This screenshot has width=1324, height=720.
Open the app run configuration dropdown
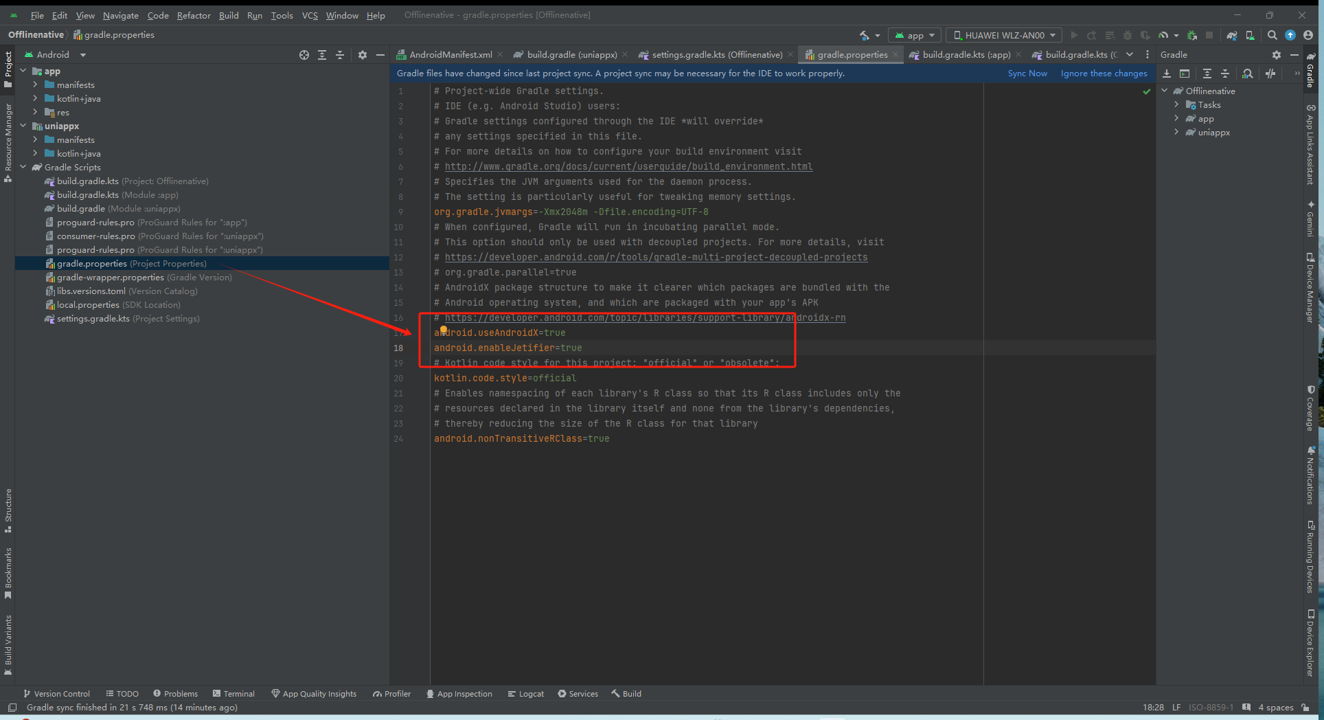[x=915, y=35]
